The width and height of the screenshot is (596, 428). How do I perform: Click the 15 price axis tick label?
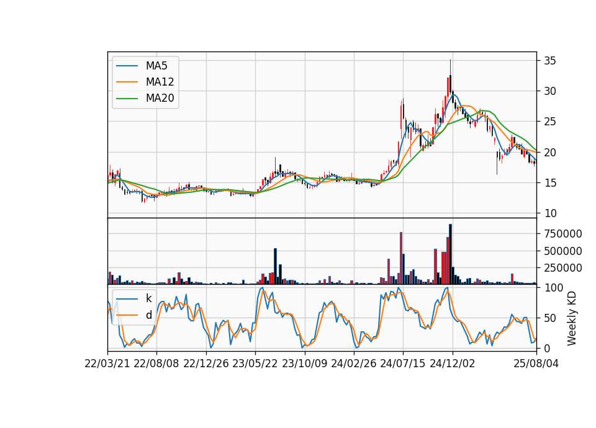(x=550, y=183)
